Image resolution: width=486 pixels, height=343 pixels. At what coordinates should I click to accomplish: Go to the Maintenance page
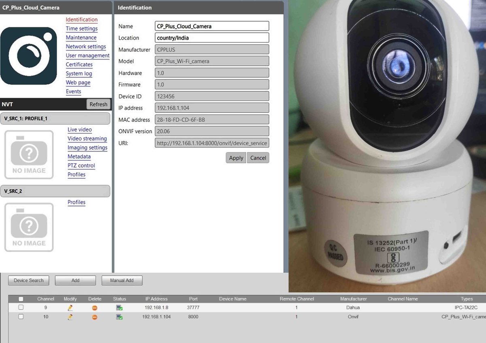[x=81, y=38]
